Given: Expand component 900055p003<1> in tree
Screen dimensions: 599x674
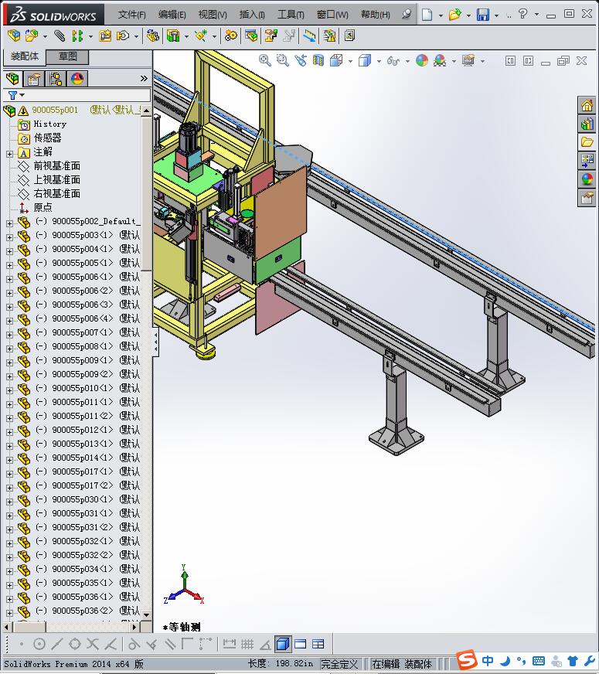Looking at the screenshot, I should [9, 237].
